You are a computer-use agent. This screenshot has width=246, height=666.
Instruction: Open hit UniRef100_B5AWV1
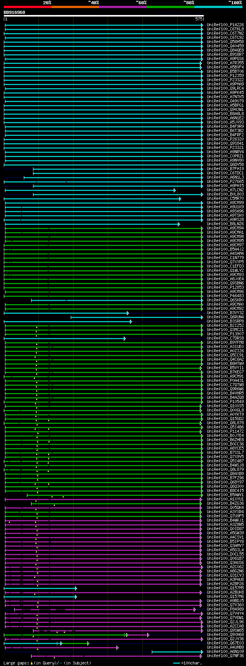click(x=225, y=495)
